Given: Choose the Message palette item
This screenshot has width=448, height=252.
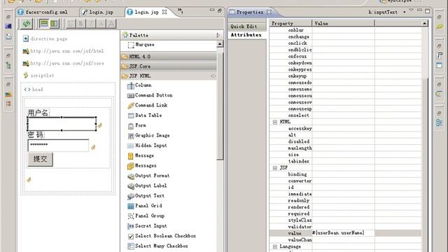Looking at the screenshot, I should click(x=141, y=155).
